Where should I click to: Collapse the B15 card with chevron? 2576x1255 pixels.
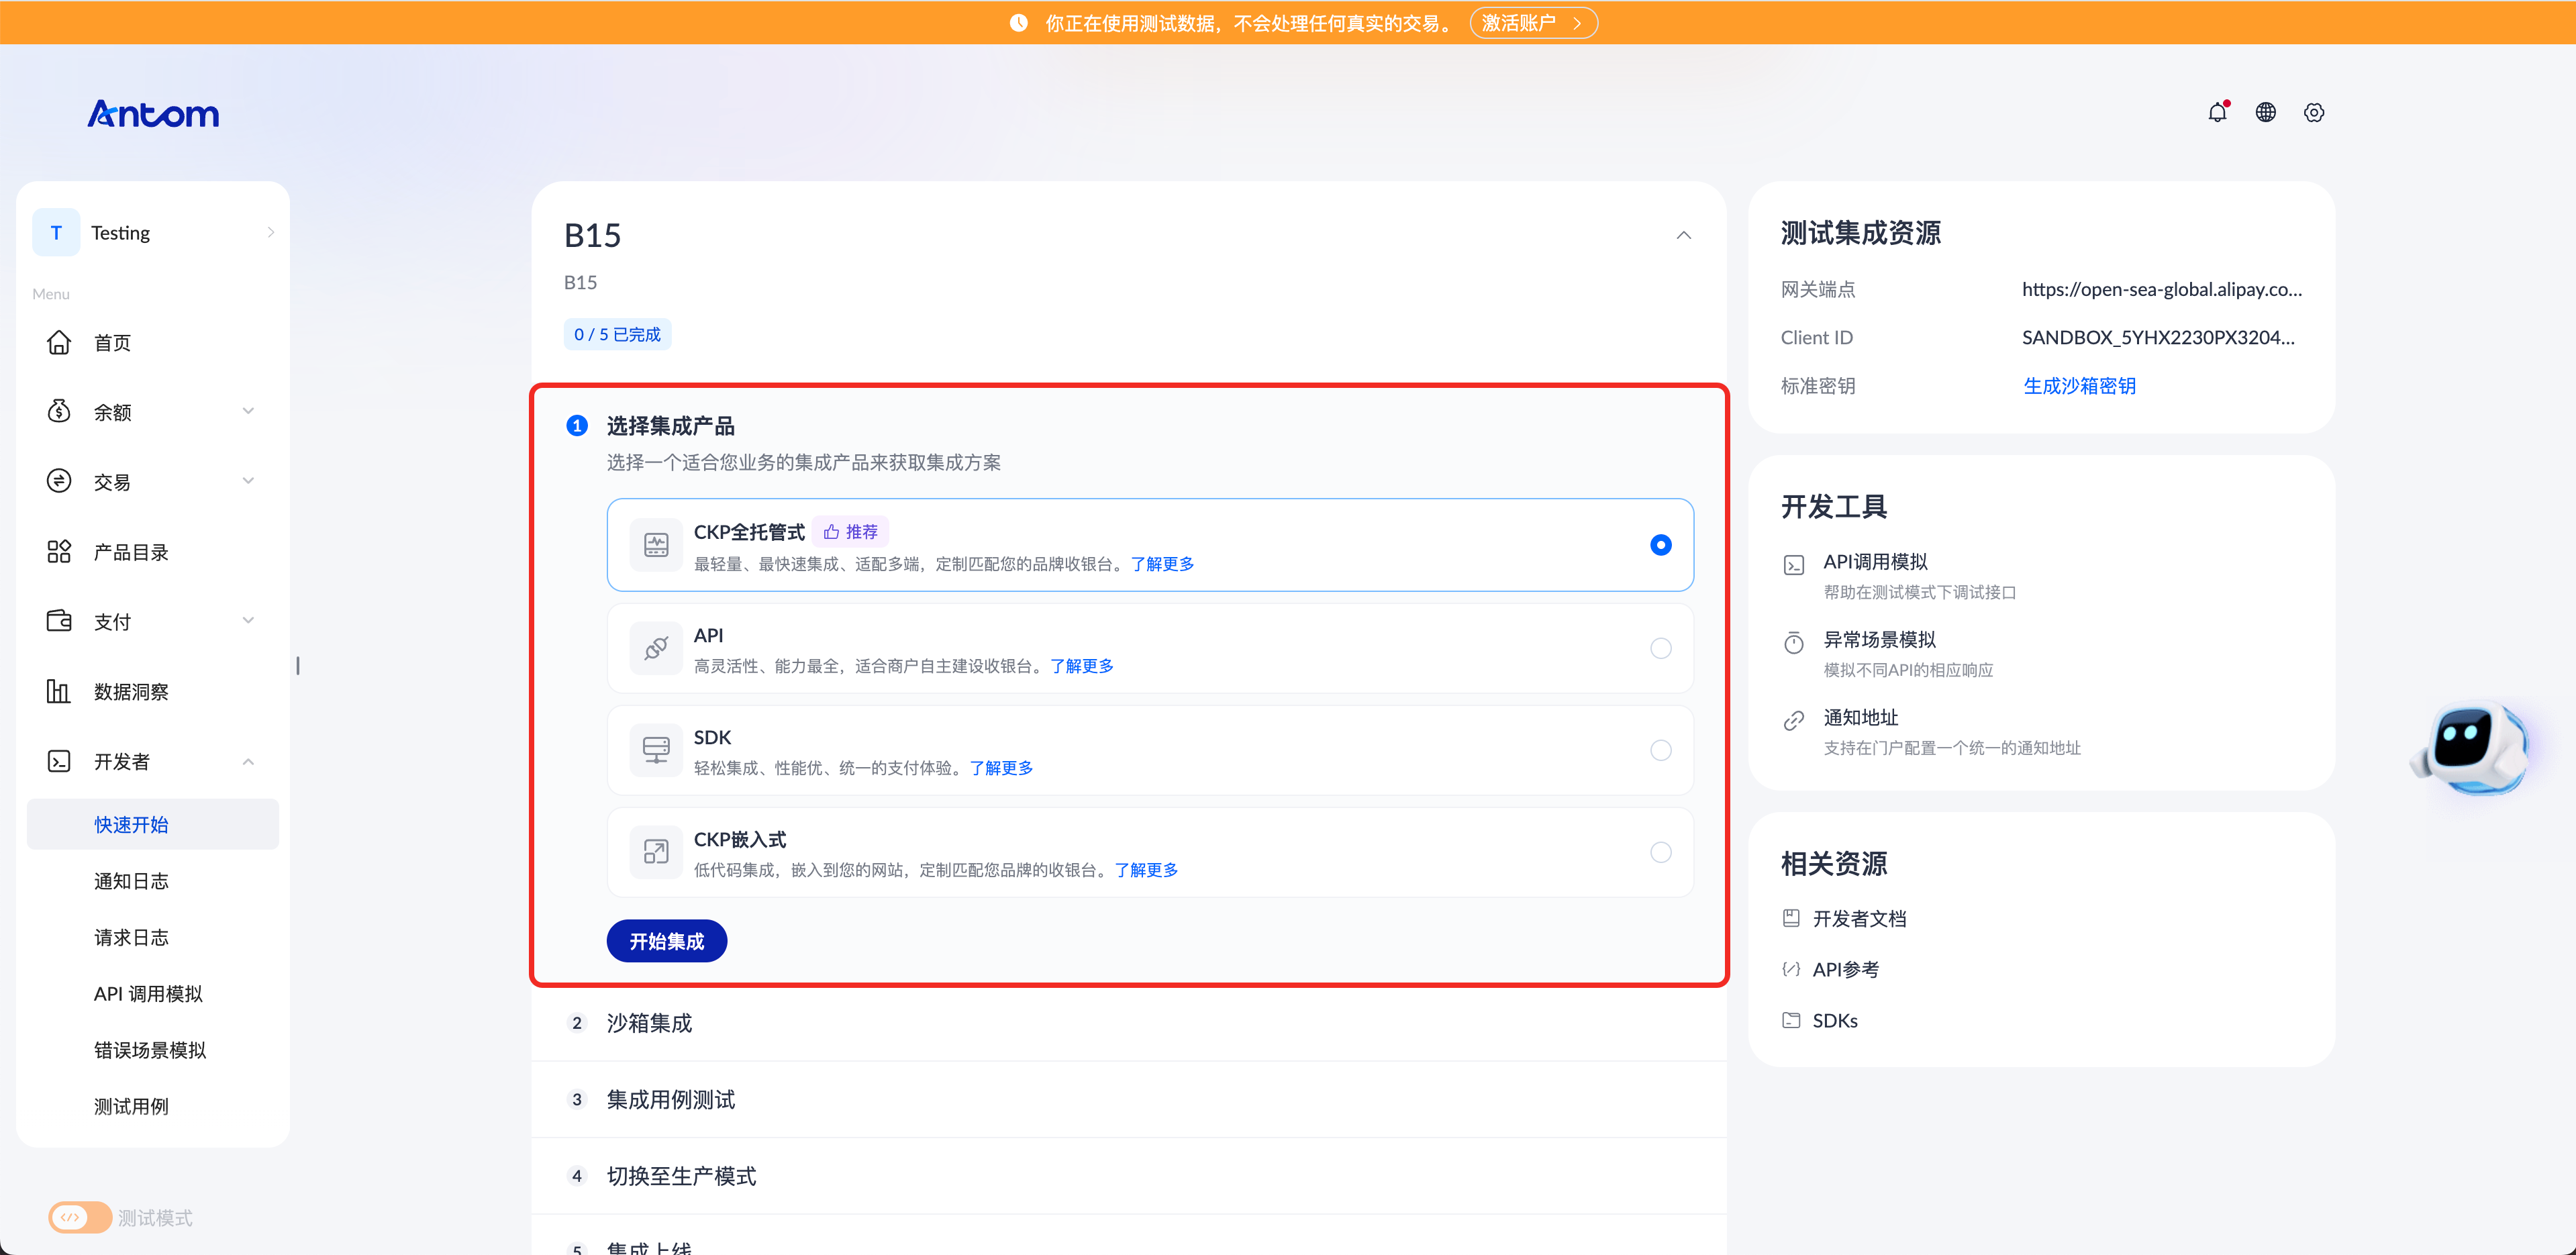pyautogui.click(x=1684, y=235)
